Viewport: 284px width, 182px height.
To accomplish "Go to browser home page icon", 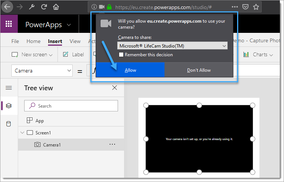I will point(56,7).
